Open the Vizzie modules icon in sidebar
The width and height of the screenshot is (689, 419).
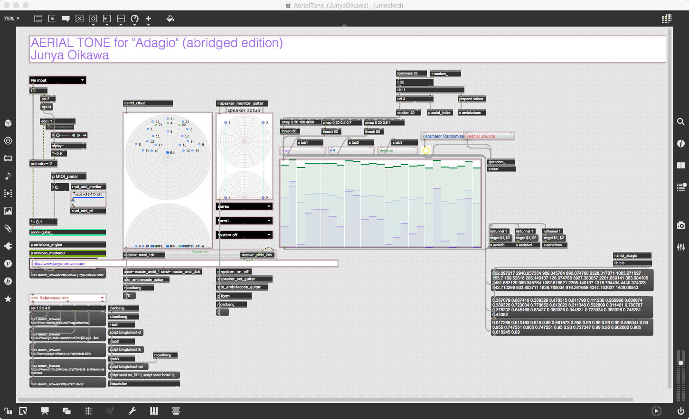[8, 263]
